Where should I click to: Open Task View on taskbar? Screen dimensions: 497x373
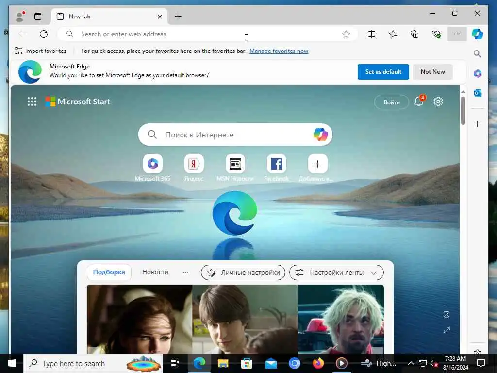click(175, 363)
